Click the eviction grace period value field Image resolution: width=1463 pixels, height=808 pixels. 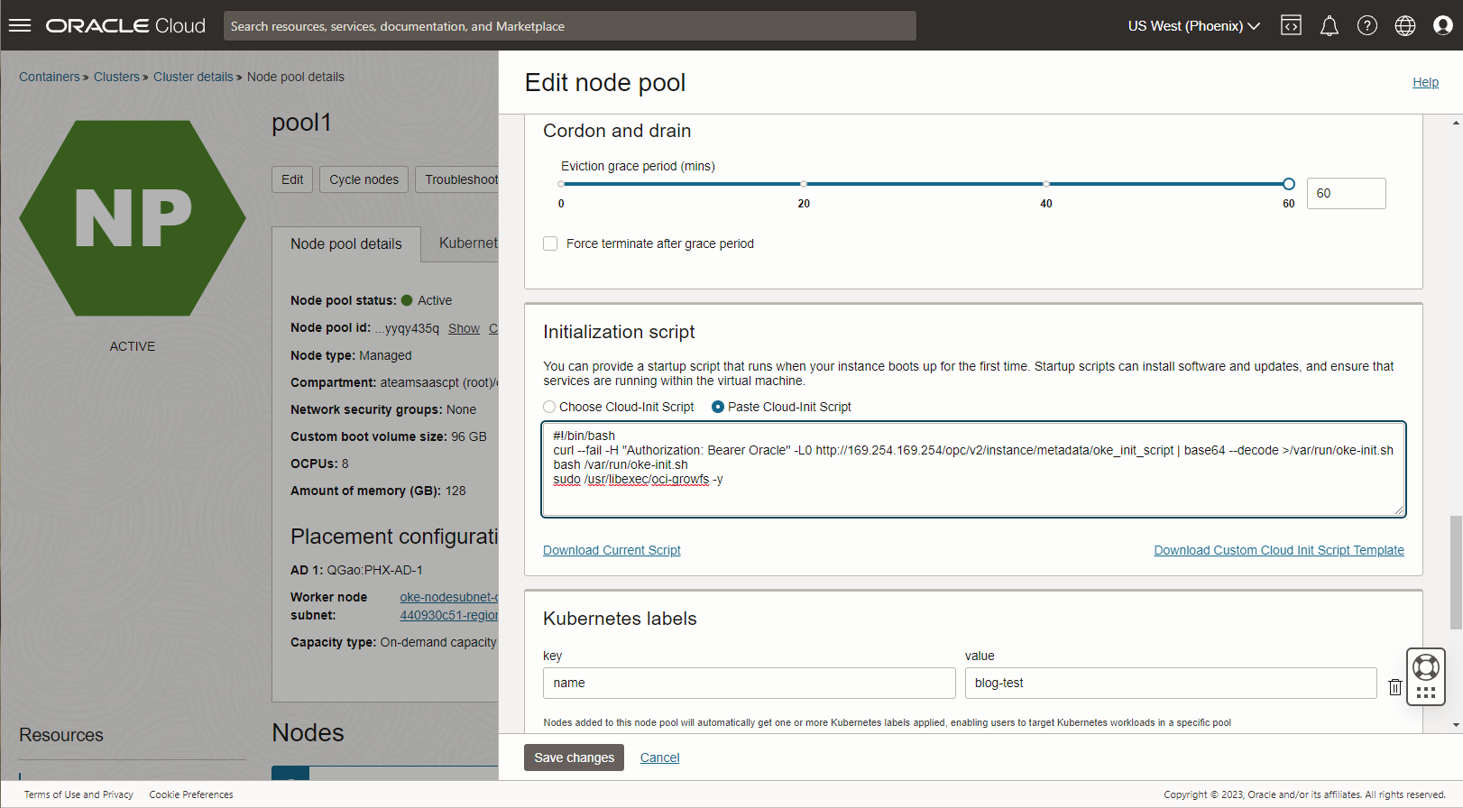pos(1346,193)
